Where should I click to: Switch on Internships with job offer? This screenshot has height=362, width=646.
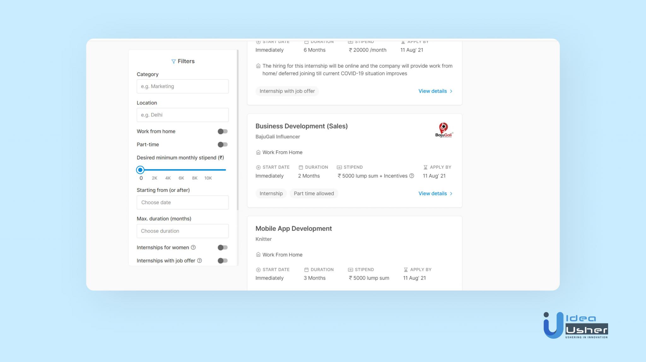click(222, 261)
